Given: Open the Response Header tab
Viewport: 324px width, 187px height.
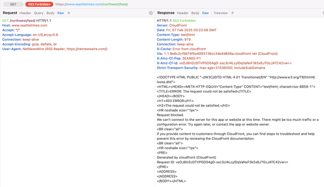Looking at the screenshot, I should tap(182, 13).
